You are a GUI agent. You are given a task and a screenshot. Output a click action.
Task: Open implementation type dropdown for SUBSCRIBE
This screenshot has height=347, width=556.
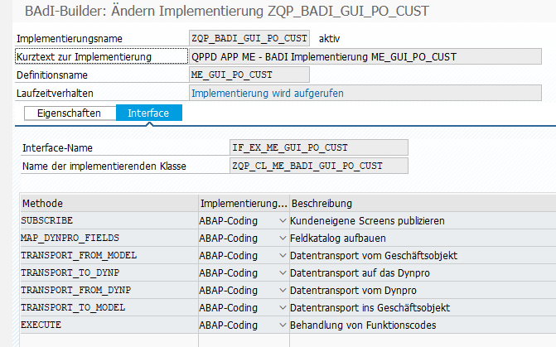point(284,221)
